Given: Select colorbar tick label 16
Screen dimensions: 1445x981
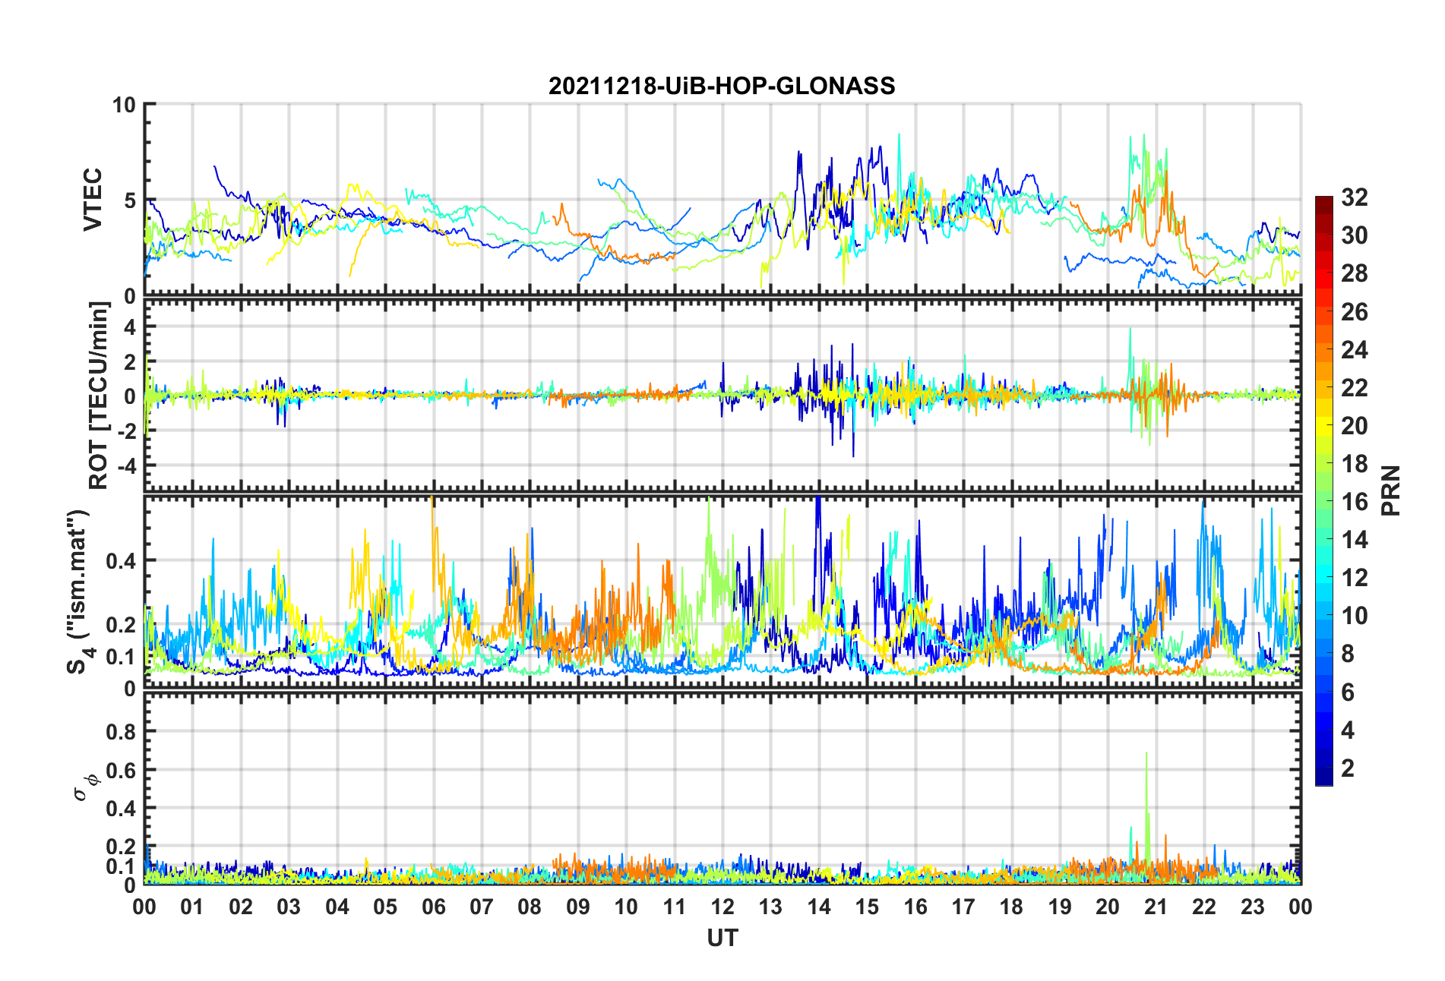Looking at the screenshot, I should tap(1354, 501).
